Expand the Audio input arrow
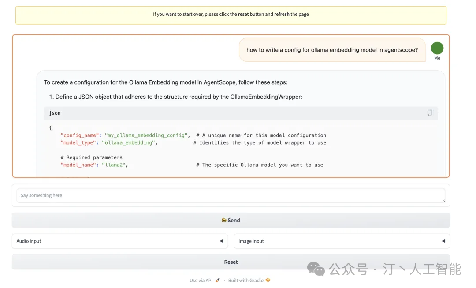 tap(221, 241)
